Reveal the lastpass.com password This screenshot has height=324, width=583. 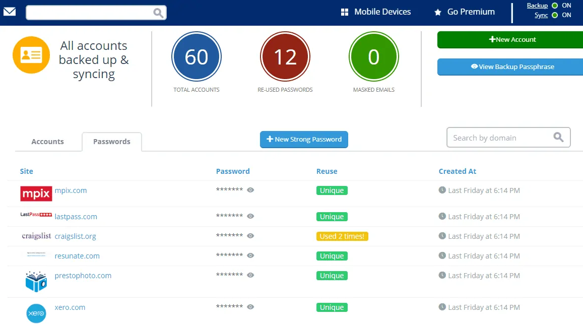(x=250, y=216)
